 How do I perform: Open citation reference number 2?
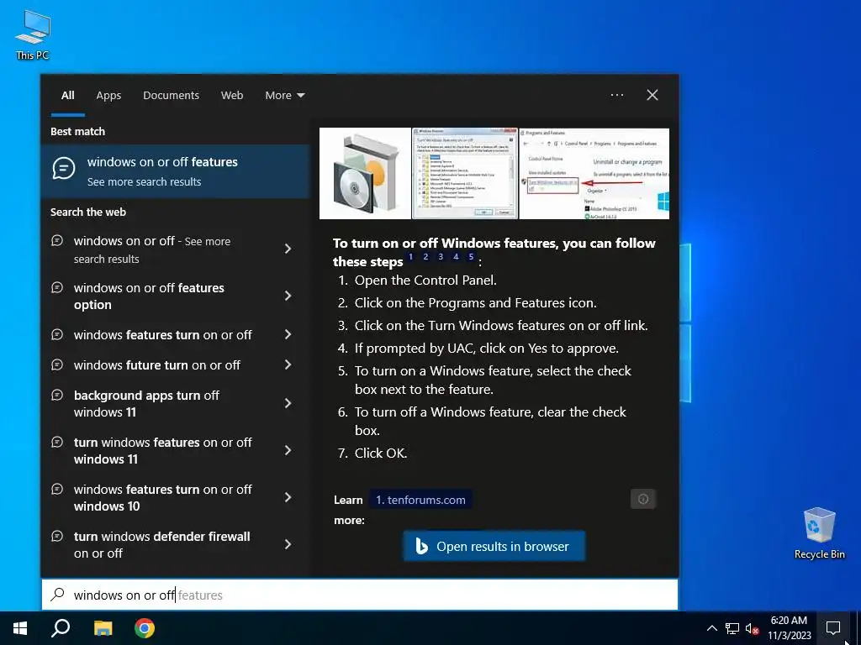coord(425,257)
